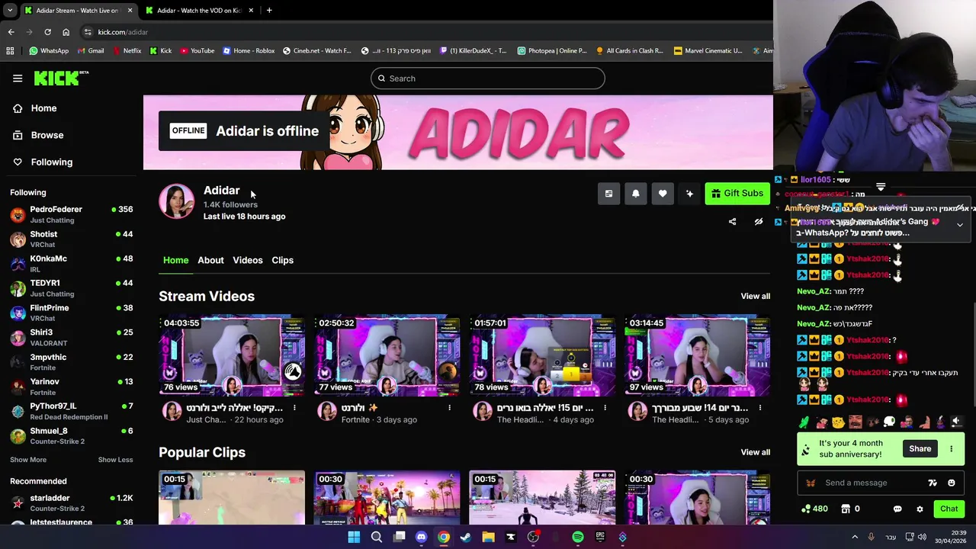
Task: Click the butterfly badge icon in chat input
Action: (811, 483)
